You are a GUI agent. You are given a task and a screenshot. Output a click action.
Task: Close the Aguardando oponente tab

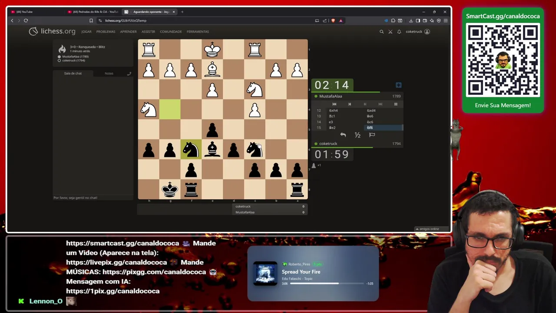point(174,12)
